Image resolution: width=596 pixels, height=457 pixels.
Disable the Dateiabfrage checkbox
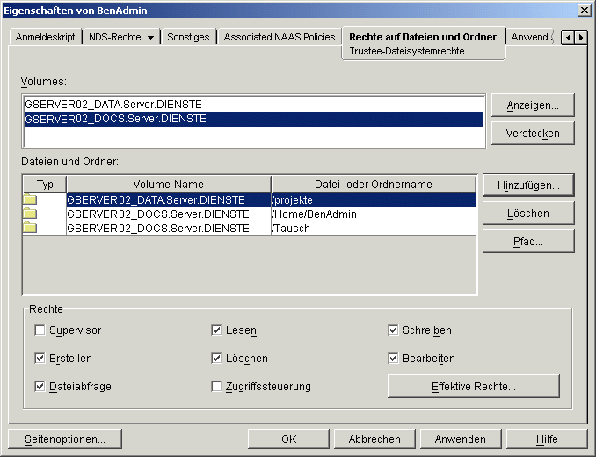point(40,387)
